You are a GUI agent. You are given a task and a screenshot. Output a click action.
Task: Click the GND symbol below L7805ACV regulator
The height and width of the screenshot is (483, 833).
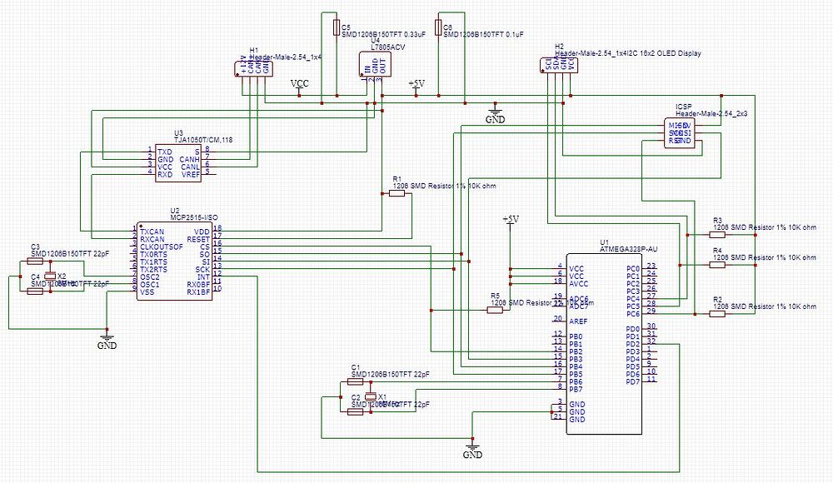tap(496, 109)
